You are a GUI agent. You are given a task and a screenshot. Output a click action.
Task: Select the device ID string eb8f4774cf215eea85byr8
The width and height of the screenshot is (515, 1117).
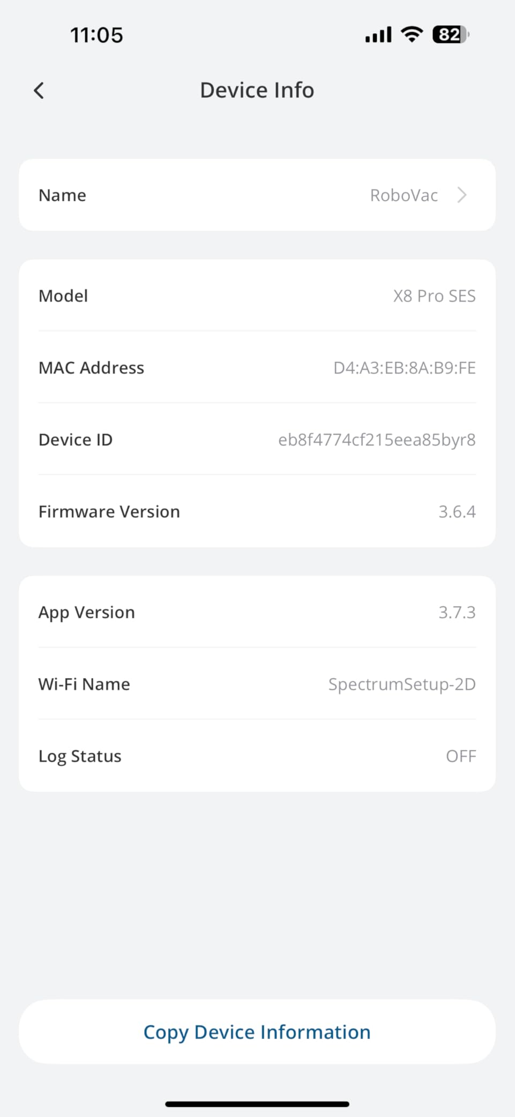tap(377, 440)
